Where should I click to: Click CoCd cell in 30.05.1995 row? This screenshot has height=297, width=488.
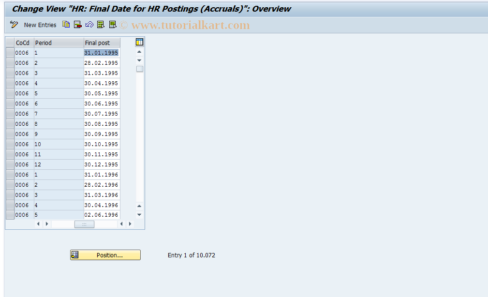[x=24, y=93]
